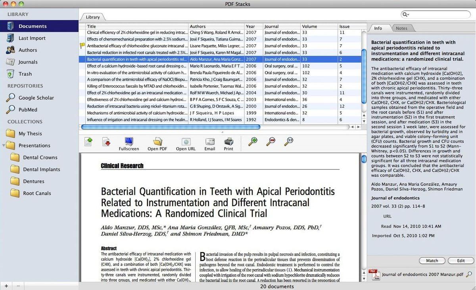Open the Dental Crowns folder

(39, 157)
